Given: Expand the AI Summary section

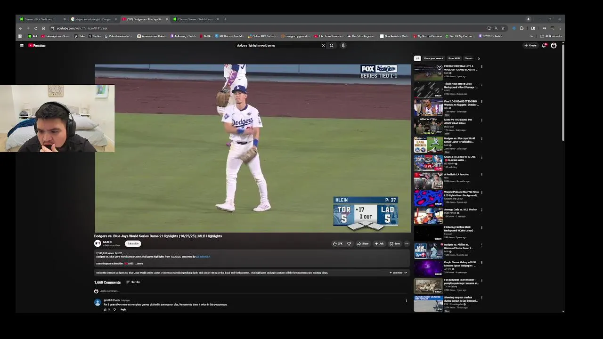Looking at the screenshot, I should (398, 273).
